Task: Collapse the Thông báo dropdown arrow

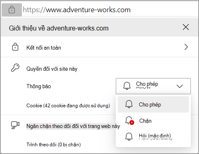Action: [180, 86]
